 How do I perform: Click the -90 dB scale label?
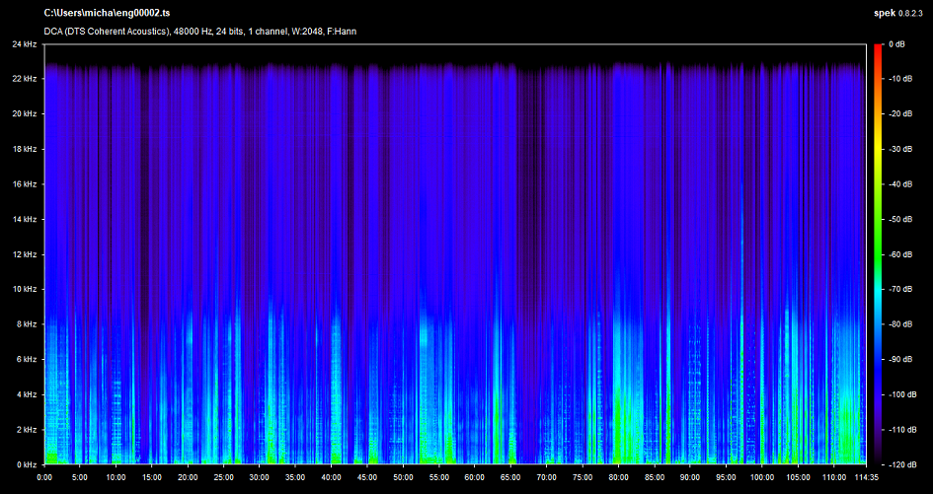[898, 359]
